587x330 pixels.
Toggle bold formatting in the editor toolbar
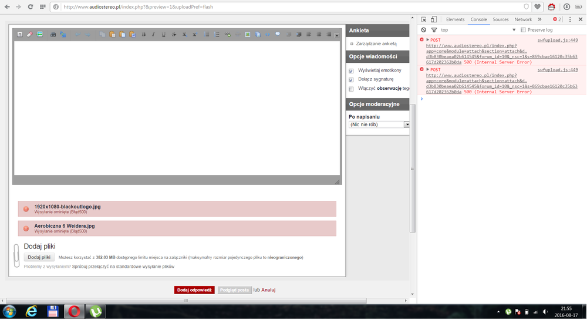[x=144, y=35]
